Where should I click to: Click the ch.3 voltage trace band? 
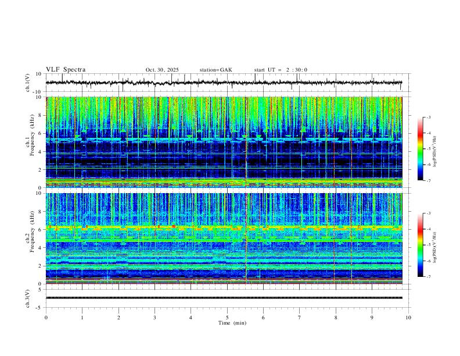(224, 298)
